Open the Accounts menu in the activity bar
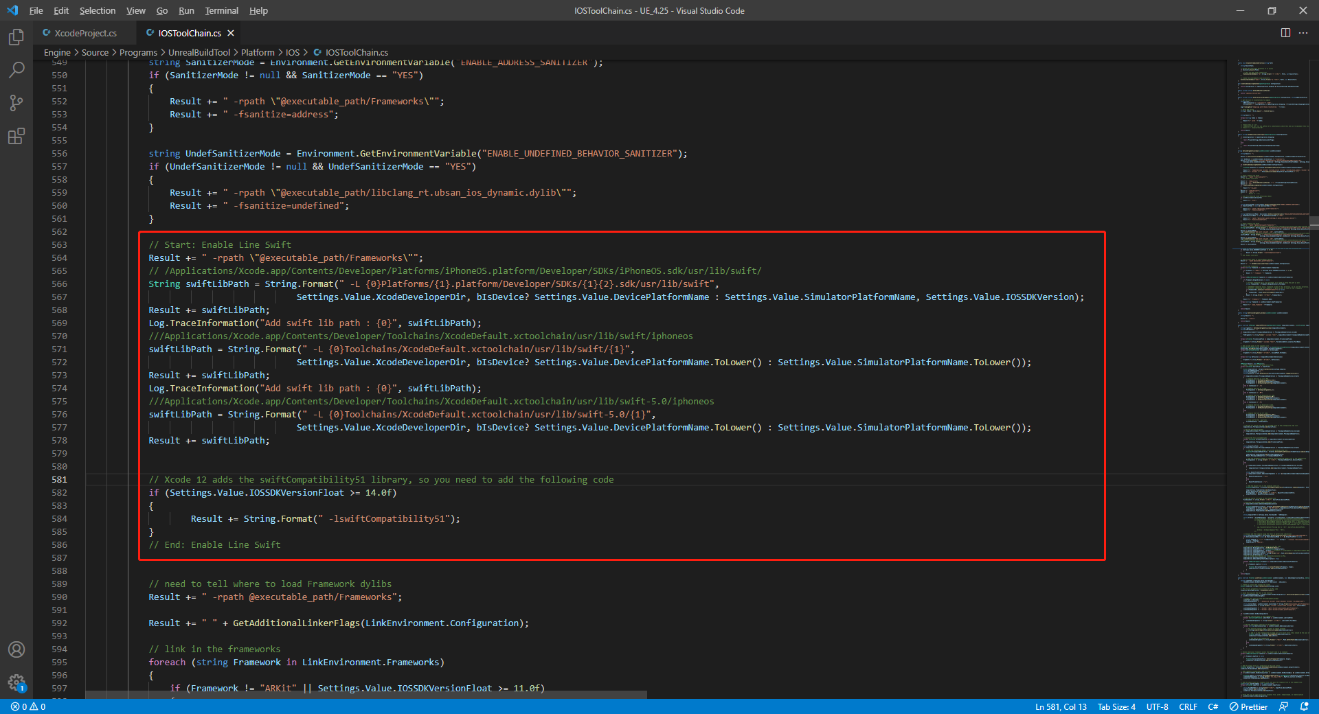 click(x=16, y=649)
